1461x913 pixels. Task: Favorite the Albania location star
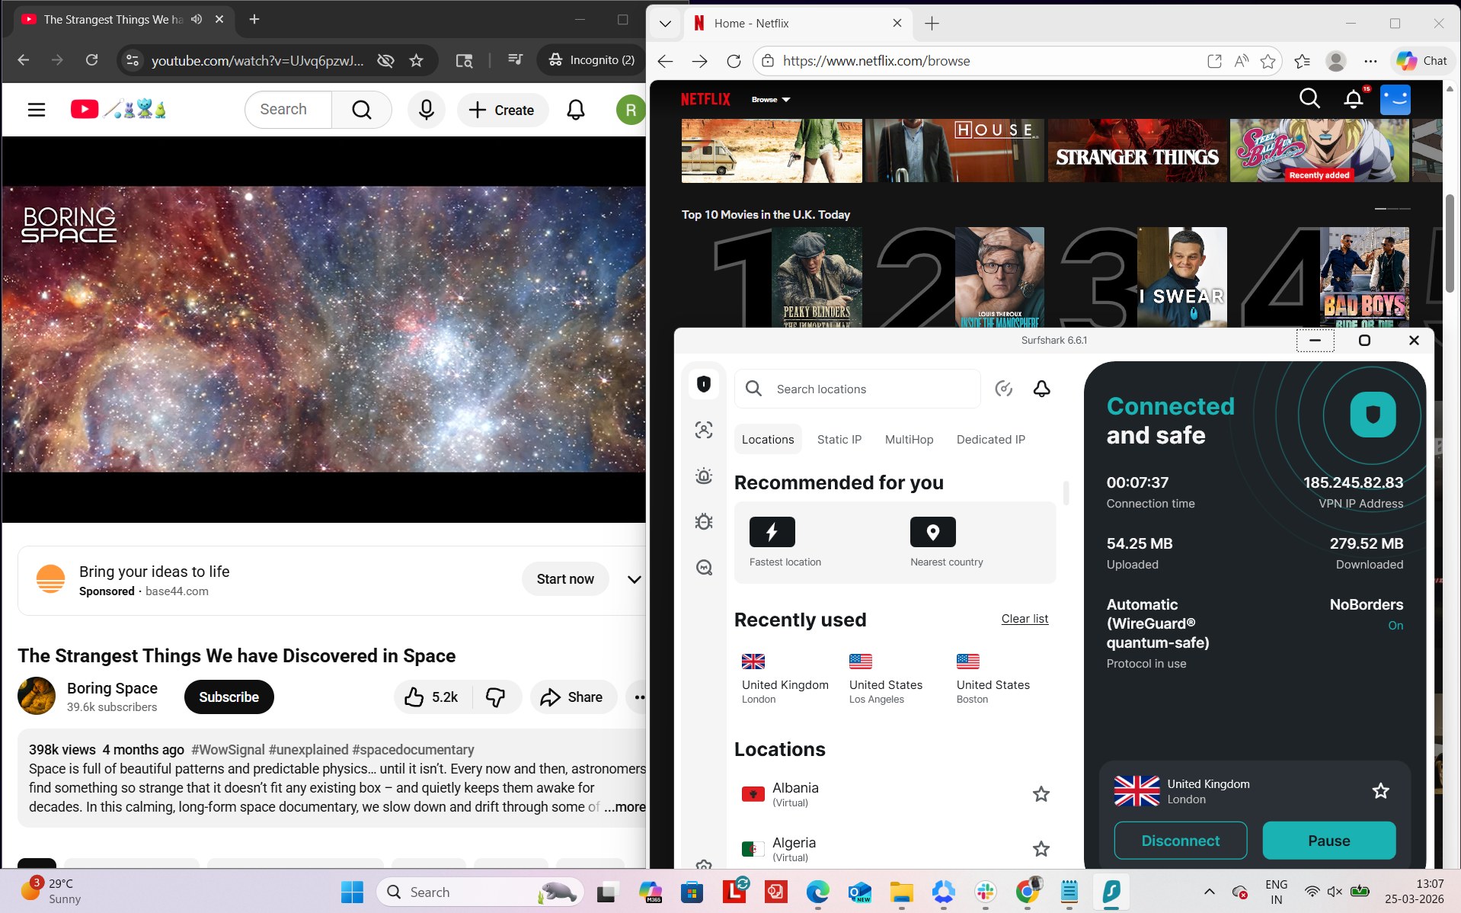pyautogui.click(x=1041, y=793)
